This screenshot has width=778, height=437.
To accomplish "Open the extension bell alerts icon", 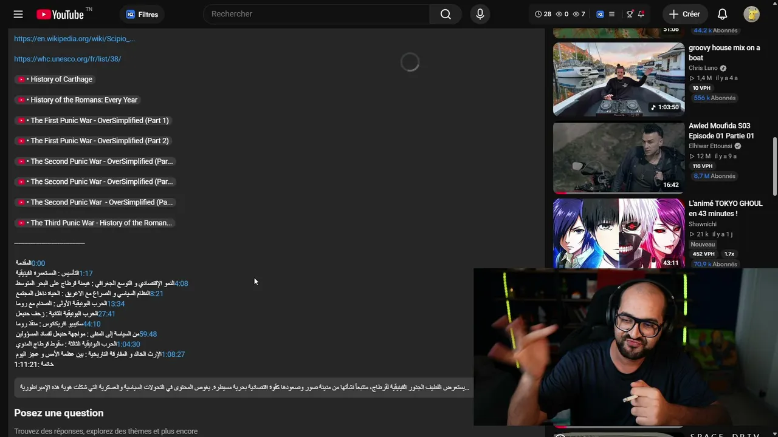I will point(641,14).
